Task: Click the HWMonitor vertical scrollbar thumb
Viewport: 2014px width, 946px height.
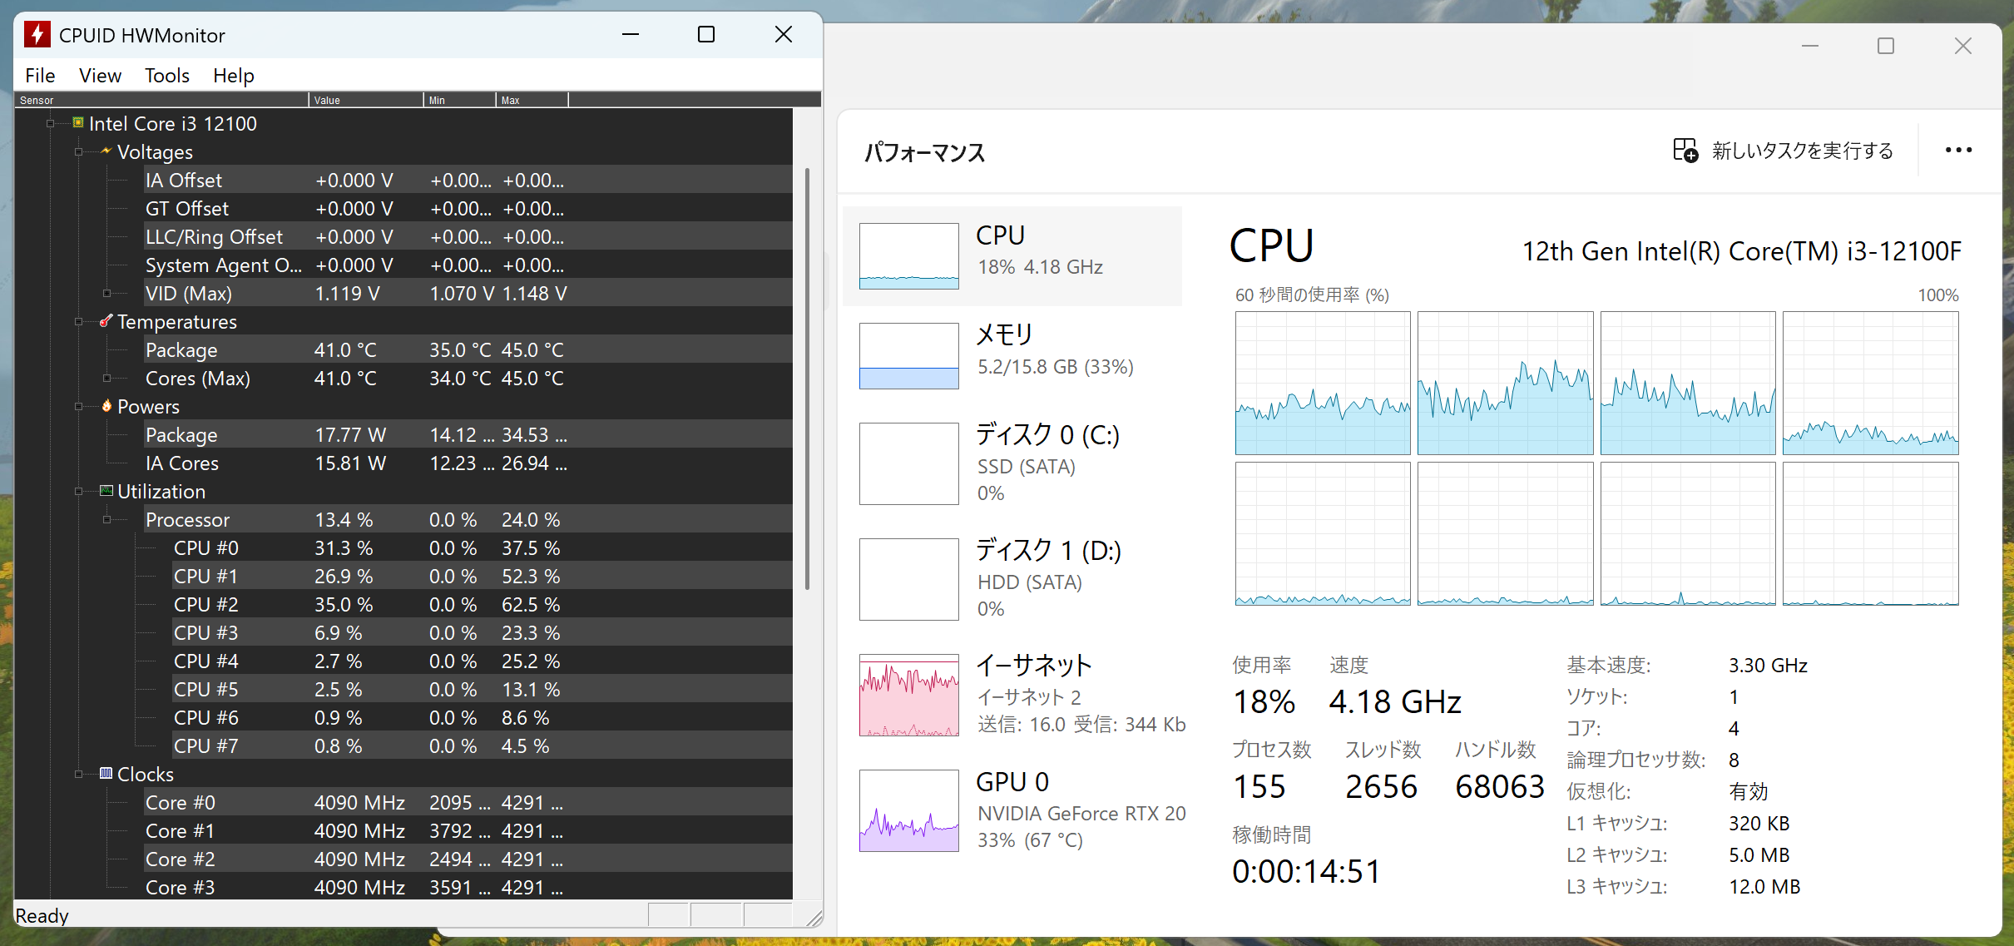Action: (807, 379)
